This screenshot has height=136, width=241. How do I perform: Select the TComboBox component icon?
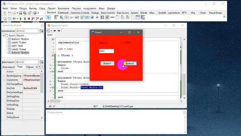point(107,18)
